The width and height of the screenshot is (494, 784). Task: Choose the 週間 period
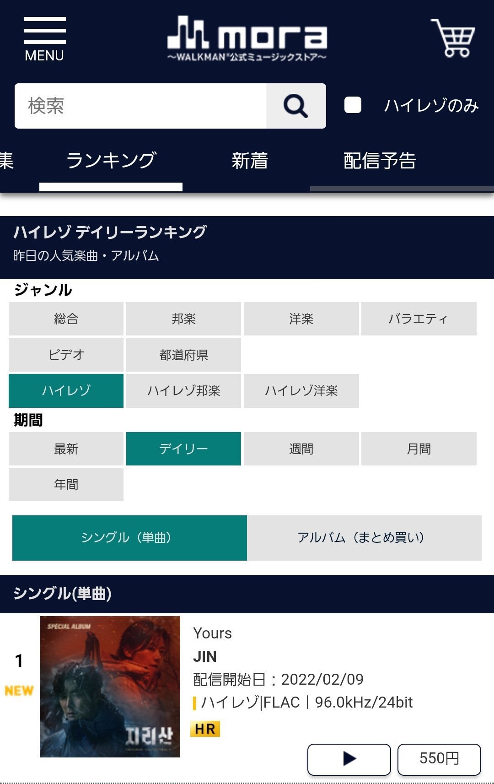pos(301,449)
